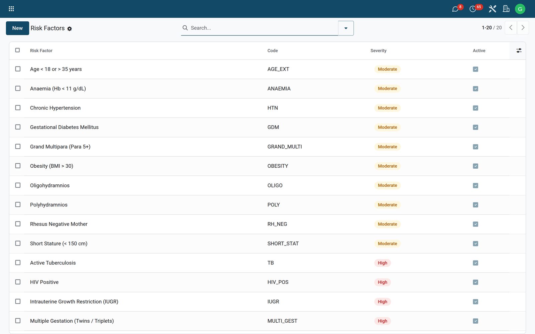Open the main apps grid menu
The width and height of the screenshot is (535, 334).
[11, 9]
